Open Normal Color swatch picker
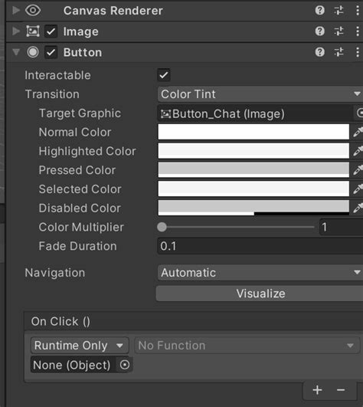This screenshot has height=407, width=363. click(253, 132)
